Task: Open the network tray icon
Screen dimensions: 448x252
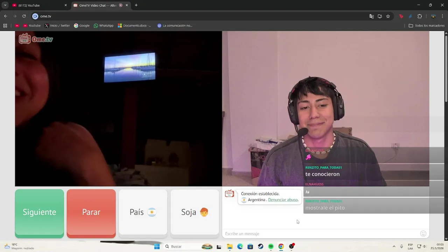Action: point(419,246)
